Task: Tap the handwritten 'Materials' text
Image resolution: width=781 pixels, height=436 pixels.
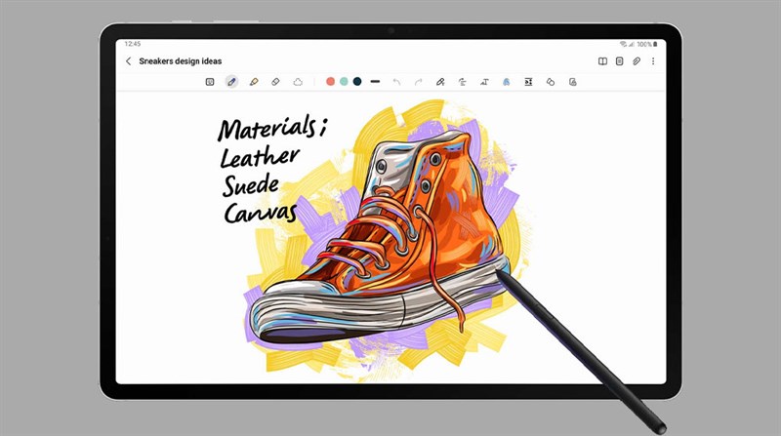Action: pos(262,130)
